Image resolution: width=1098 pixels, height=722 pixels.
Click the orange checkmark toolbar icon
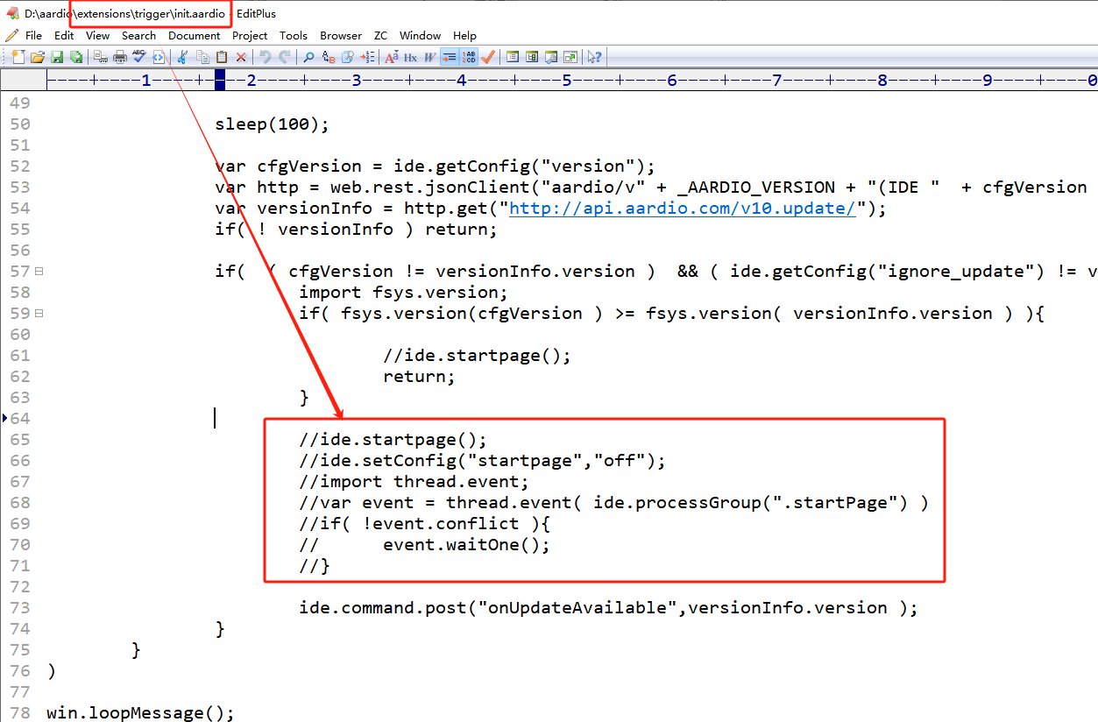pos(487,57)
